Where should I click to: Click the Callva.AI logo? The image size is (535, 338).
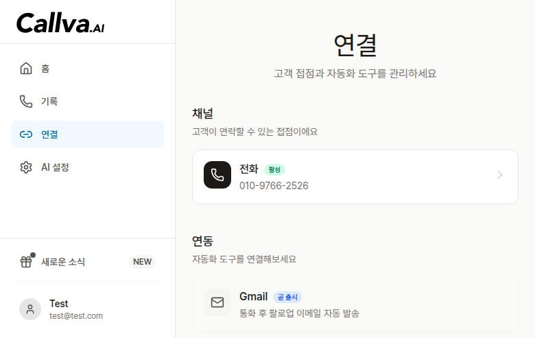pyautogui.click(x=60, y=23)
